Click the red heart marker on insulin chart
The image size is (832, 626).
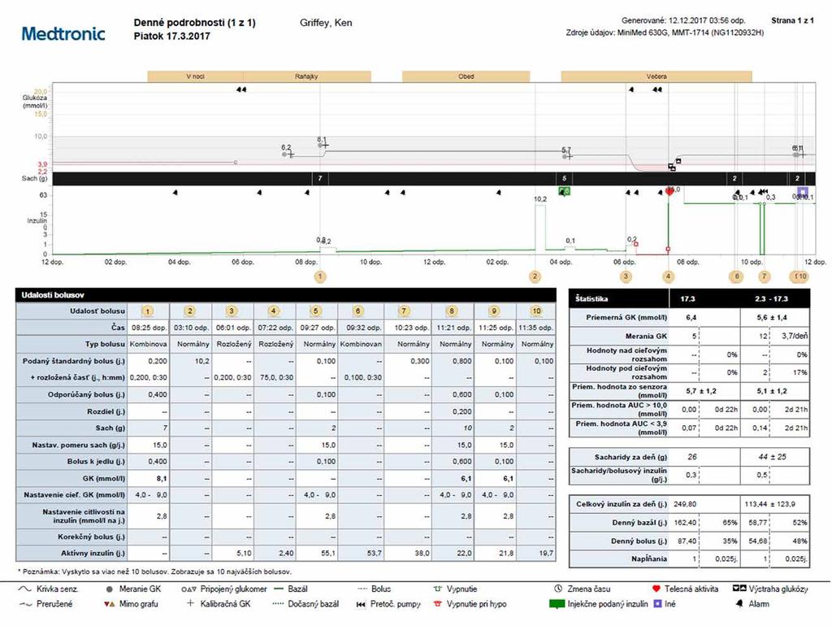click(669, 191)
